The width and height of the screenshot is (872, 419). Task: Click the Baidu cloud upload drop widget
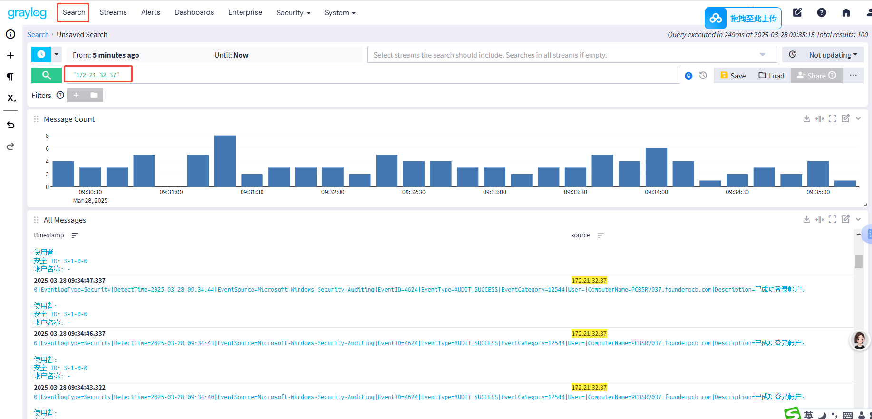743,19
